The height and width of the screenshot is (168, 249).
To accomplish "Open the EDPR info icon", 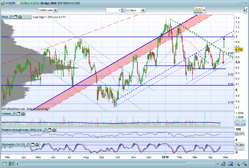I will 18,3.
